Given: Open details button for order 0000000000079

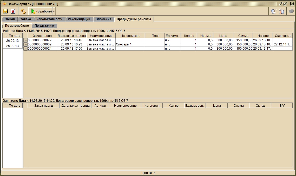Looking at the screenshot, I should tap(25, 40).
